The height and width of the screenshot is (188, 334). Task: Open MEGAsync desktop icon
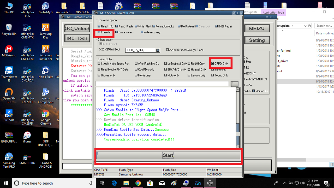pyautogui.click(x=9, y=51)
